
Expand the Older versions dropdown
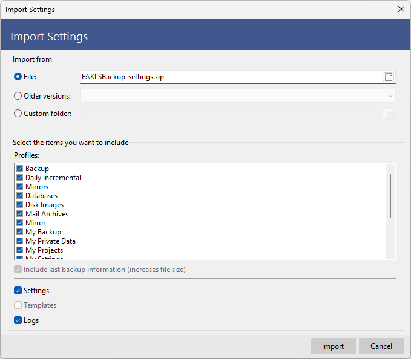pyautogui.click(x=390, y=95)
